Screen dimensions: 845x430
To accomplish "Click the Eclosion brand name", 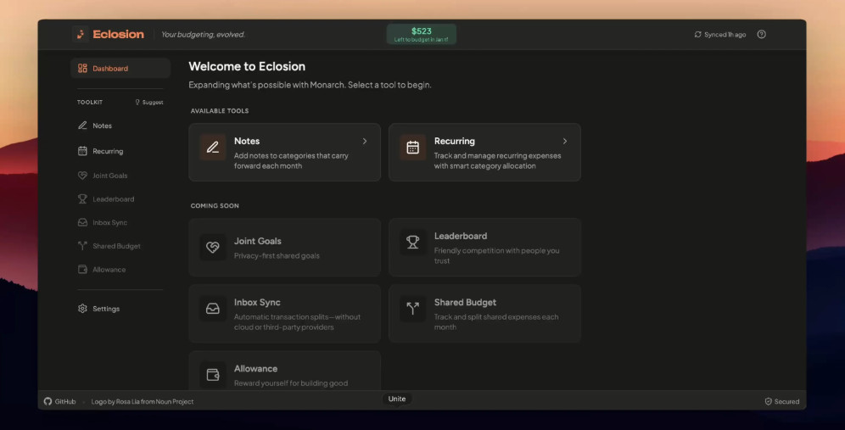I will [119, 35].
